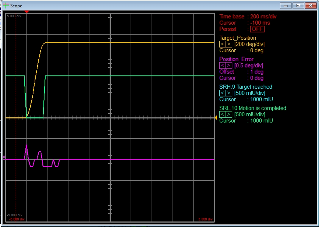Select the red cursor marker triangle
This screenshot has height=227, width=319.
26,11
